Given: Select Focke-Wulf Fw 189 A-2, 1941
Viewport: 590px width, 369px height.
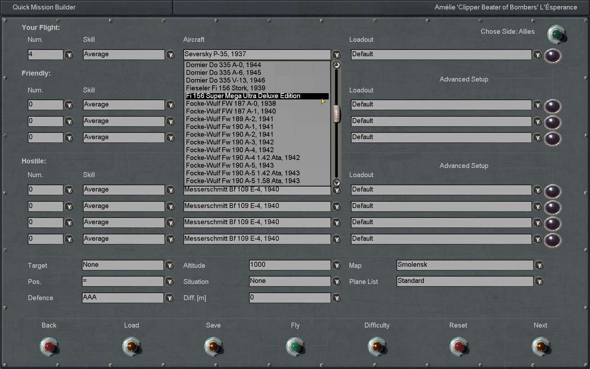Looking at the screenshot, I should tap(257, 119).
